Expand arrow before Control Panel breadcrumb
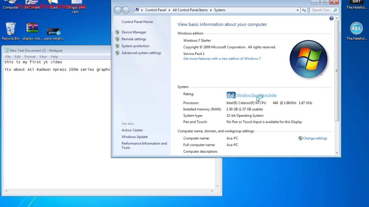Image resolution: width=369 pixels, height=207 pixels. click(x=142, y=10)
